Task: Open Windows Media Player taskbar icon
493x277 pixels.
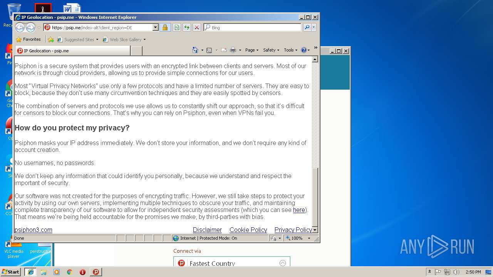Action: point(57,272)
